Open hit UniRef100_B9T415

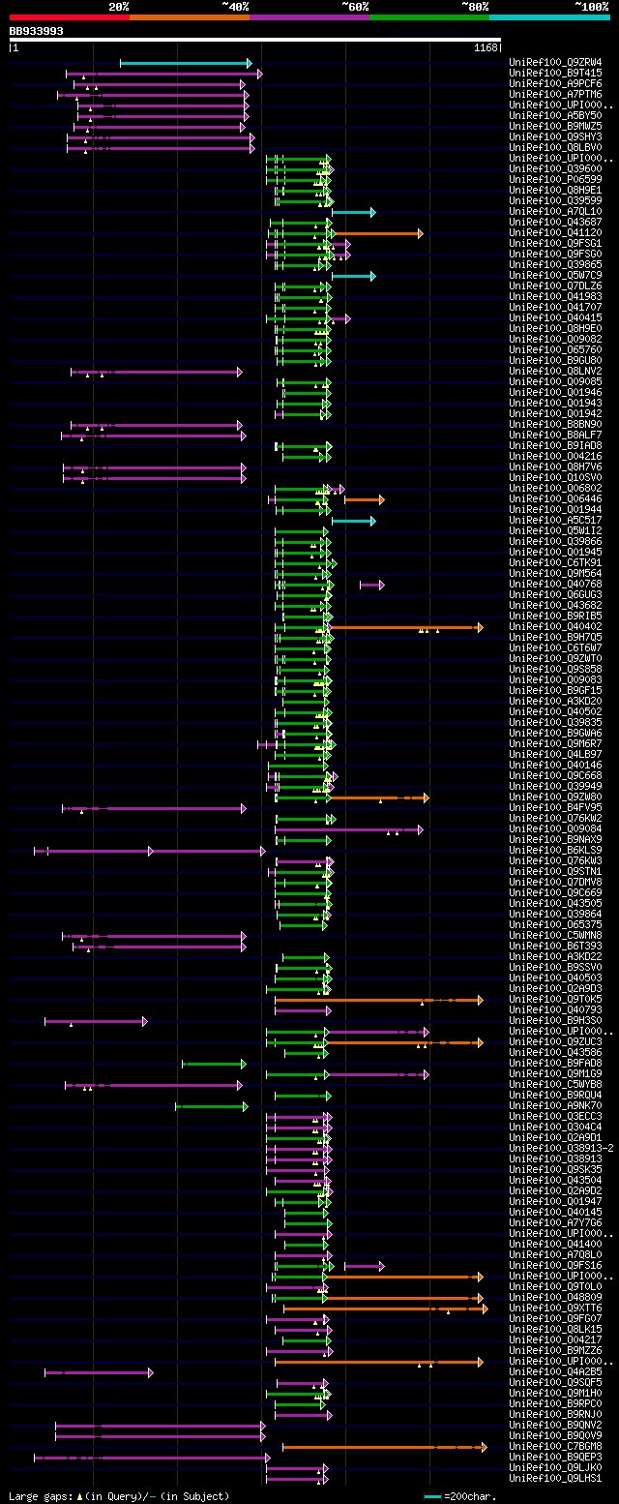[x=555, y=73]
